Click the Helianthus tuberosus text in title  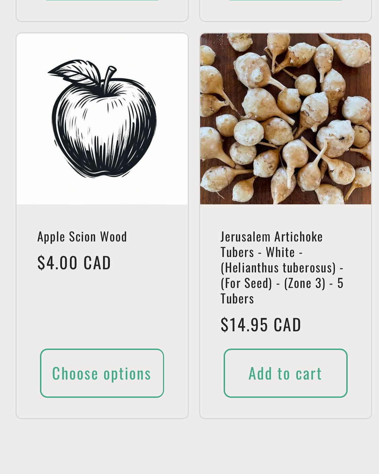278,268
